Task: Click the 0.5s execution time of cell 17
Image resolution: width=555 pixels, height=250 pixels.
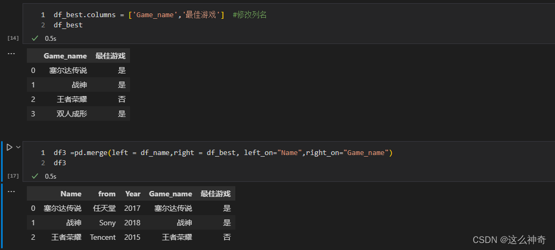Action: tap(51, 176)
